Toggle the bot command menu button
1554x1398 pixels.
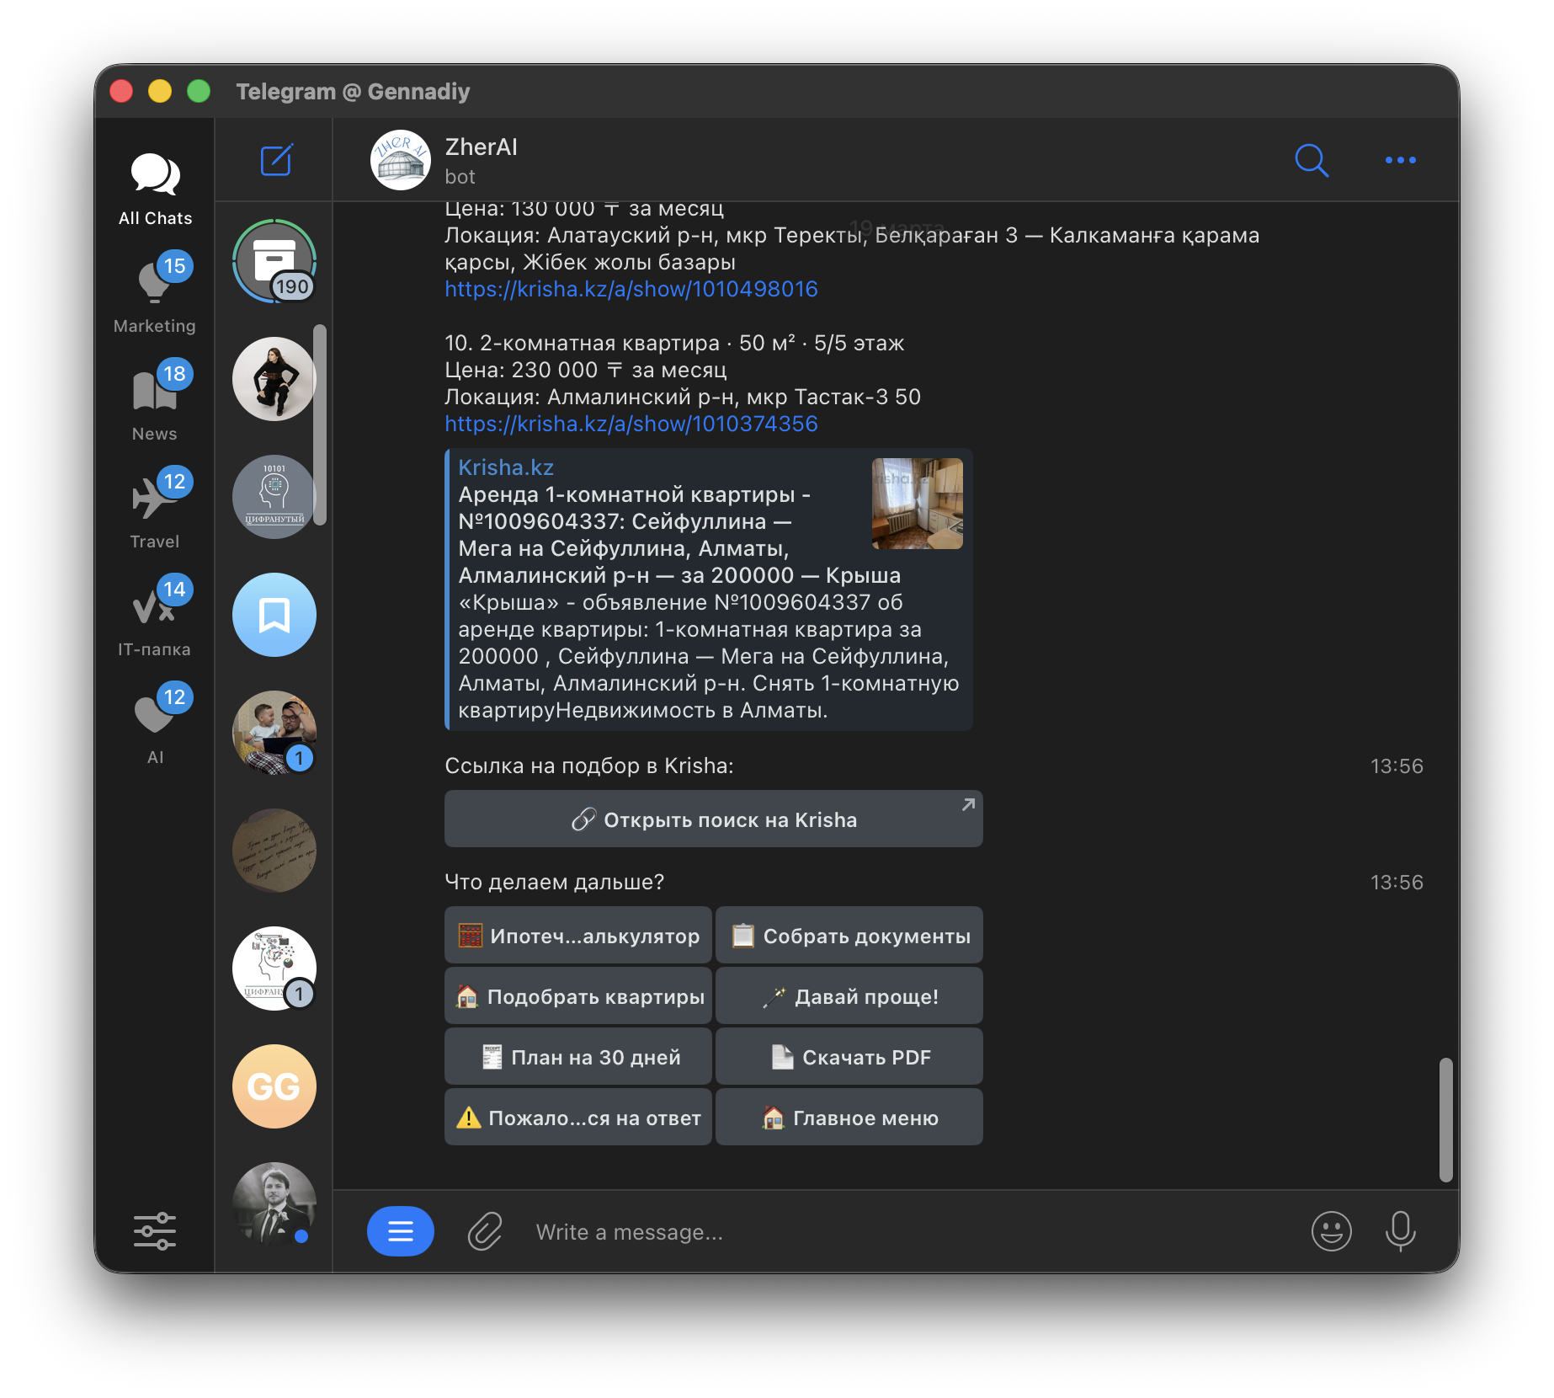coord(401,1231)
